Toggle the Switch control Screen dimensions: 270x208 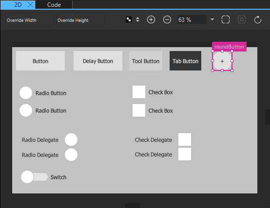pyautogui.click(x=34, y=177)
